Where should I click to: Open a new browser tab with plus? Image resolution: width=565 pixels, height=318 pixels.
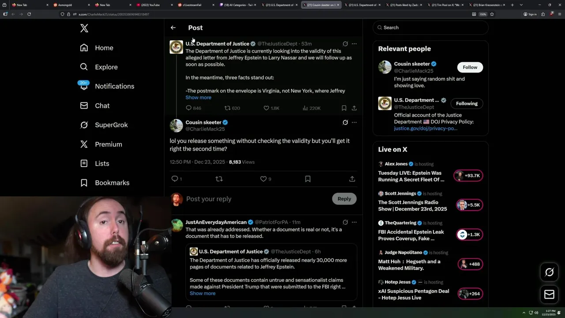pos(512,5)
